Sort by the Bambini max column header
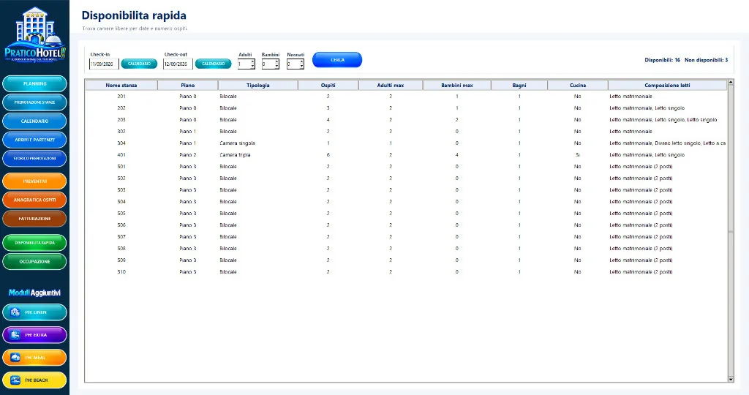Viewport: 749px width, 395px height. [x=456, y=85]
